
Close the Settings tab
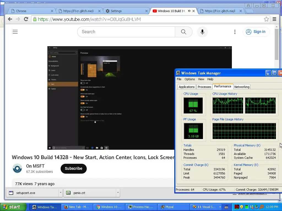pos(147,11)
